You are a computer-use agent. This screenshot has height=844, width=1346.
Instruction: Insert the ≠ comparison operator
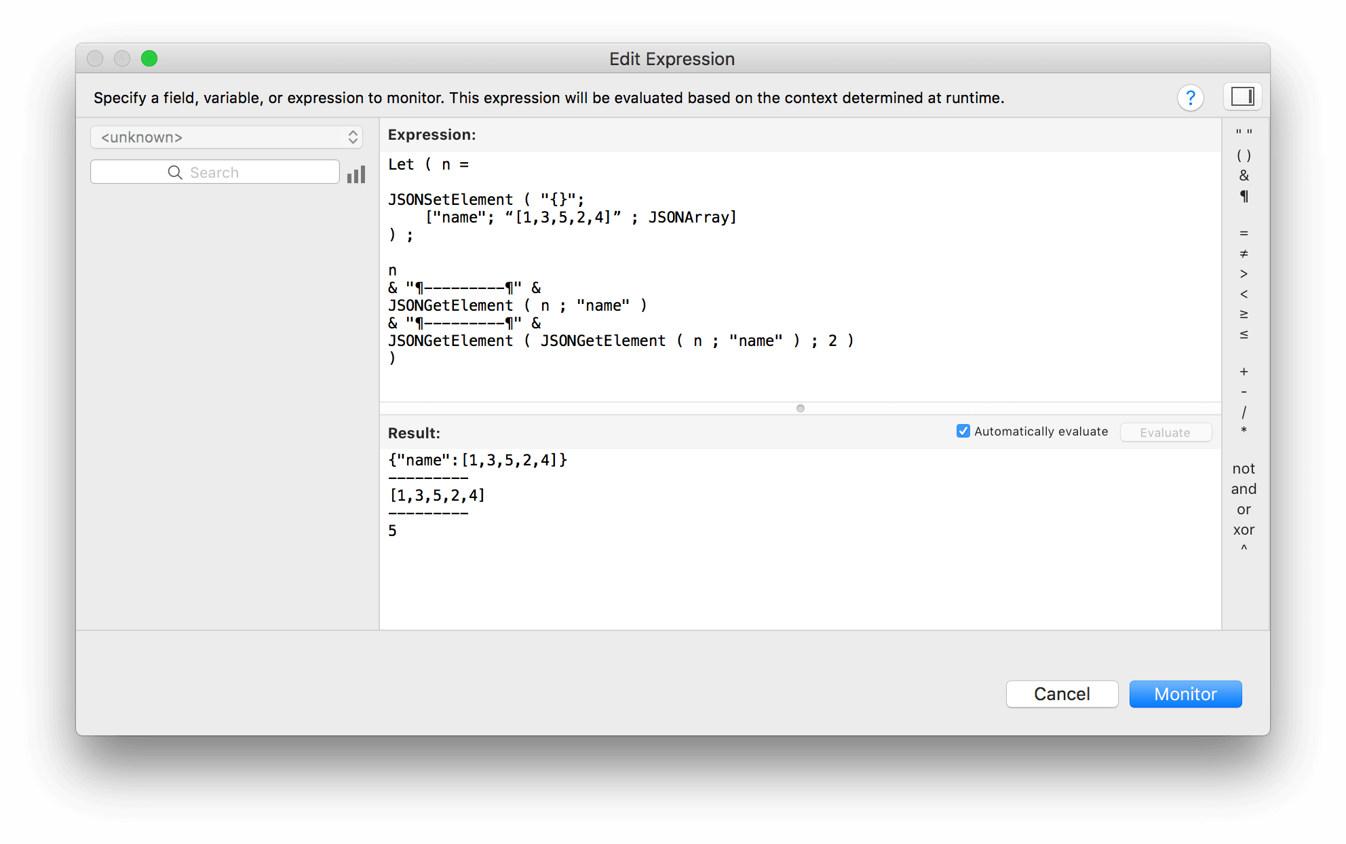1244,254
